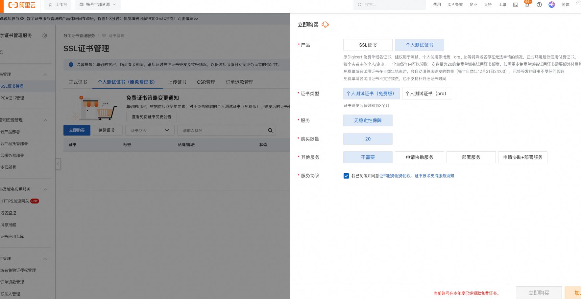581x299 pixels.
Task: Open the AI assistant star icon
Action: (x=552, y=5)
